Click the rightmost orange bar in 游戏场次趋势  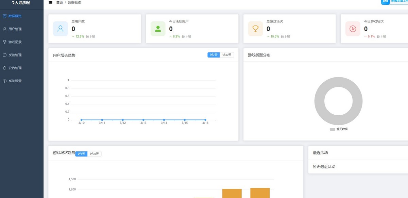pyautogui.click(x=260, y=193)
